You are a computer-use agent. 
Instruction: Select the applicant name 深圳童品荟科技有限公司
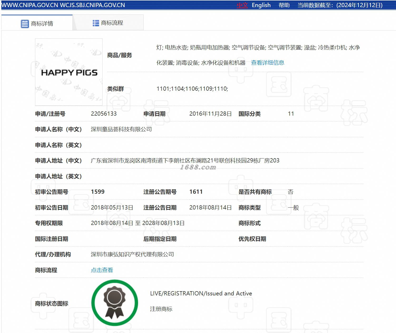[121, 129]
